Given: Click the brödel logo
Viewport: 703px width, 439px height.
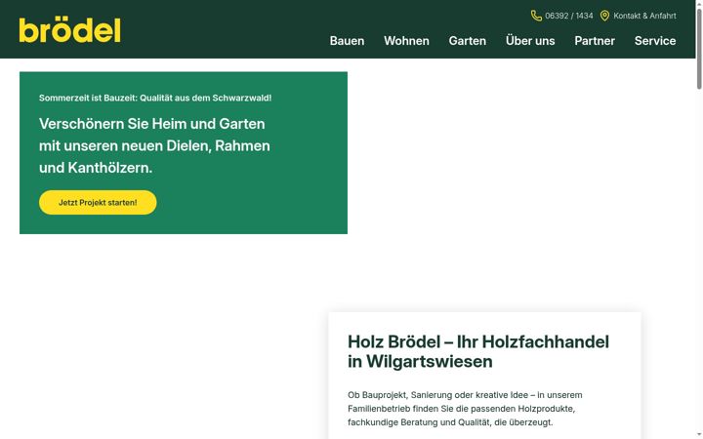Looking at the screenshot, I should click(x=70, y=30).
